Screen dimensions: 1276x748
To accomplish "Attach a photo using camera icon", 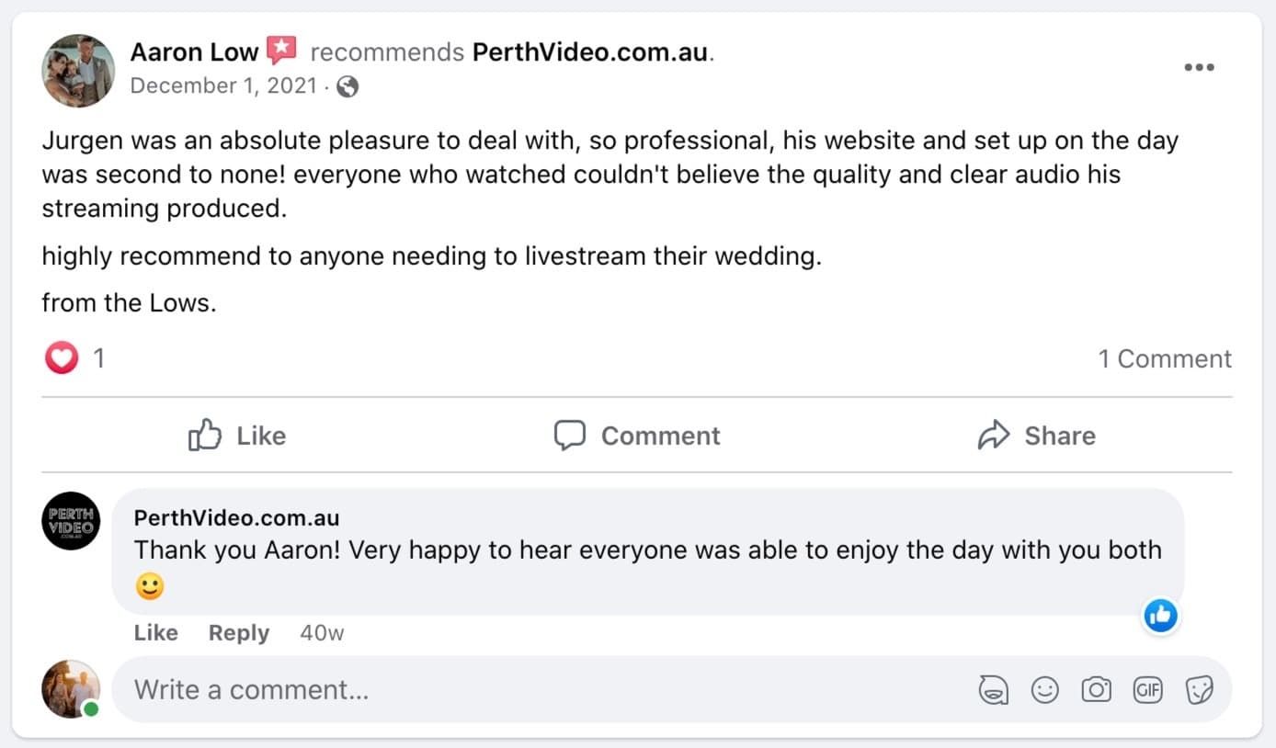I will 1096,689.
